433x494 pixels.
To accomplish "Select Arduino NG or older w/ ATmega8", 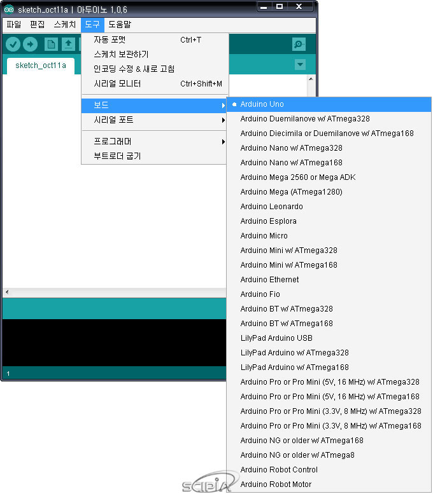I will [329, 455].
